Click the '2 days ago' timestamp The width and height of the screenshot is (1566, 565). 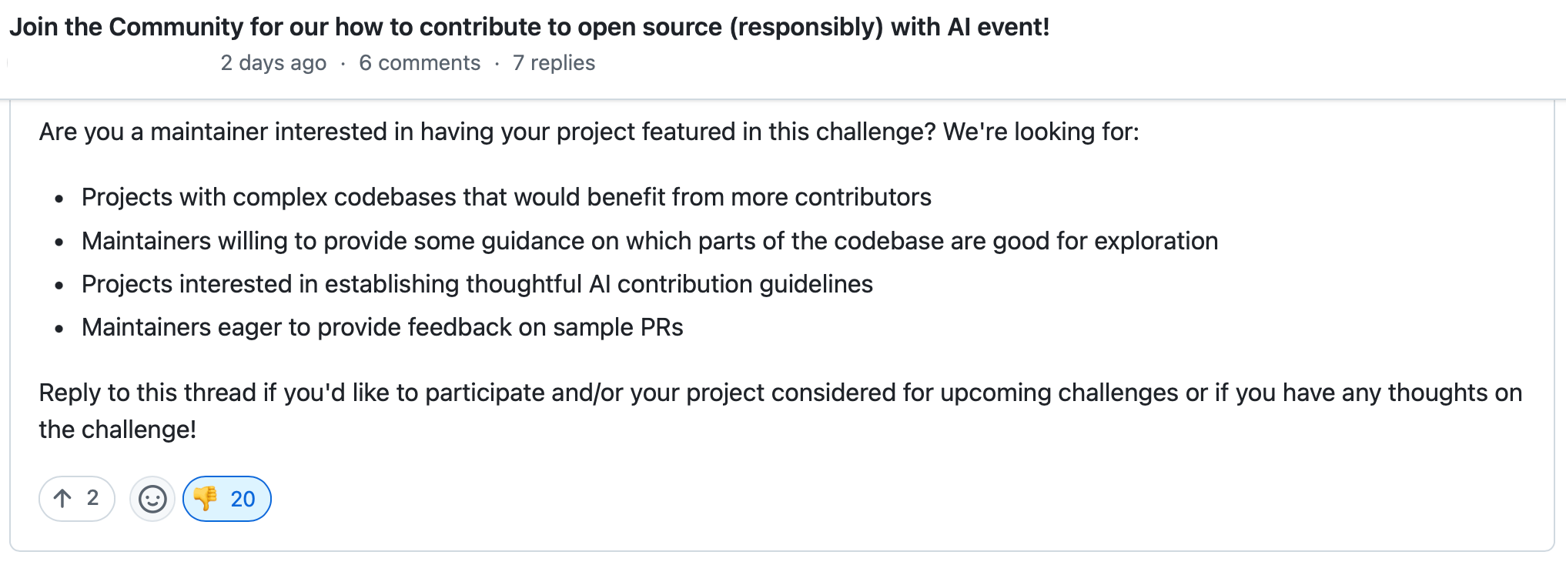[273, 63]
